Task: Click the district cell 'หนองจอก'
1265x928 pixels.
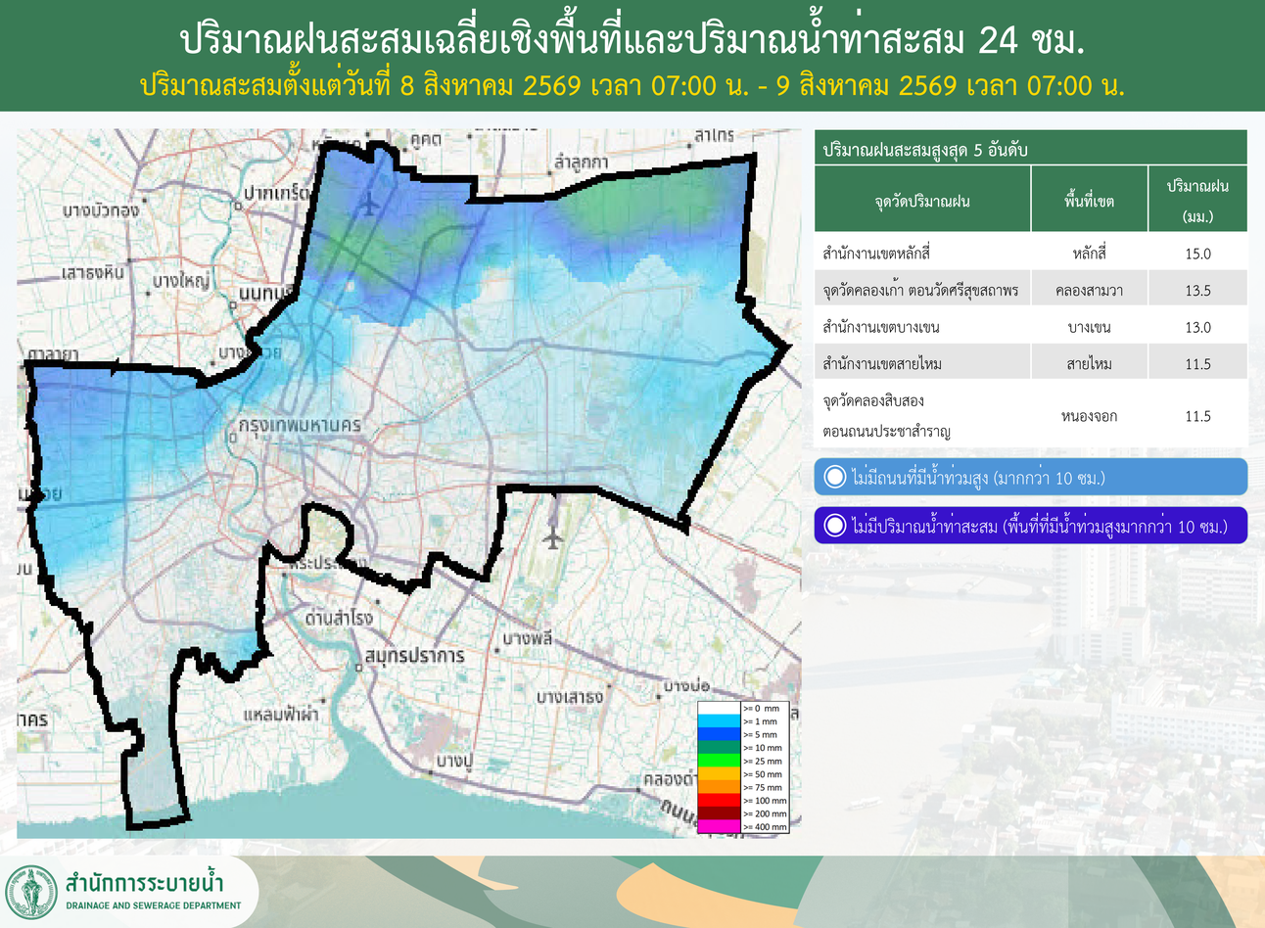Action: [1090, 416]
